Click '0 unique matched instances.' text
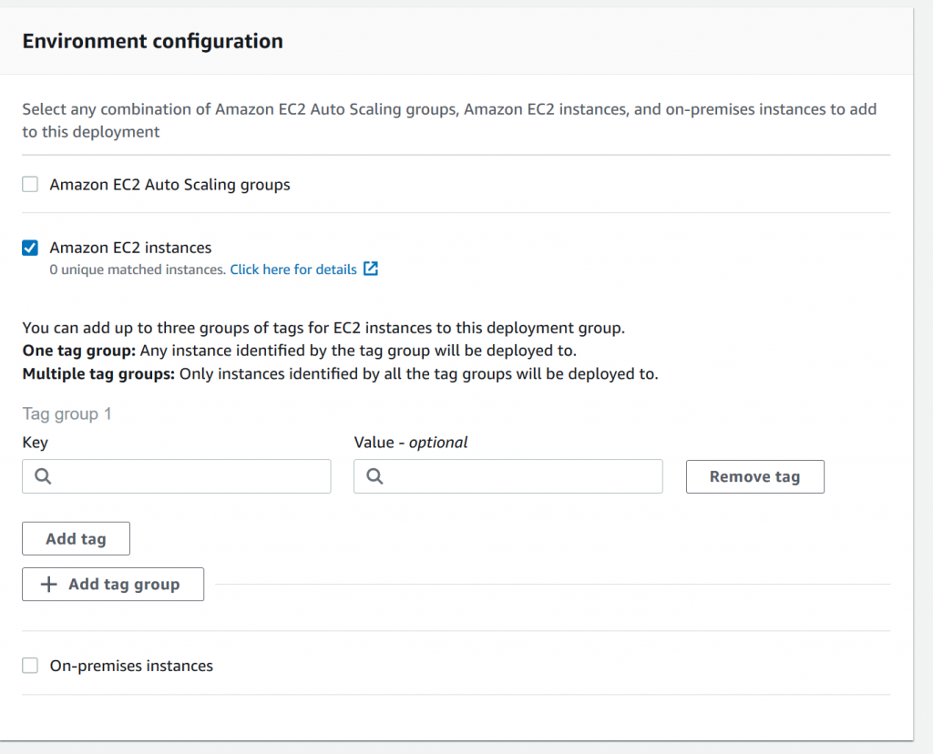Viewport: 933px width, 754px height. coord(138,270)
